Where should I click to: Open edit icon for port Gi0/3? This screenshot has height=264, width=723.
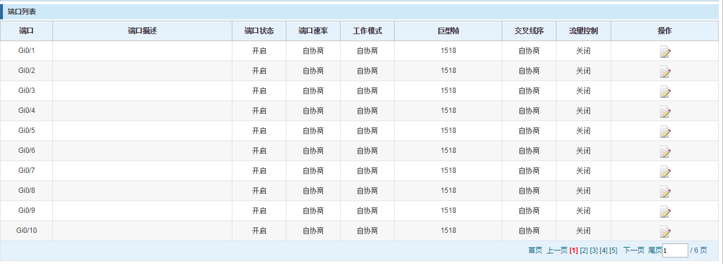pos(665,92)
